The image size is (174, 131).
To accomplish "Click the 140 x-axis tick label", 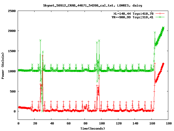I will 135,123.
